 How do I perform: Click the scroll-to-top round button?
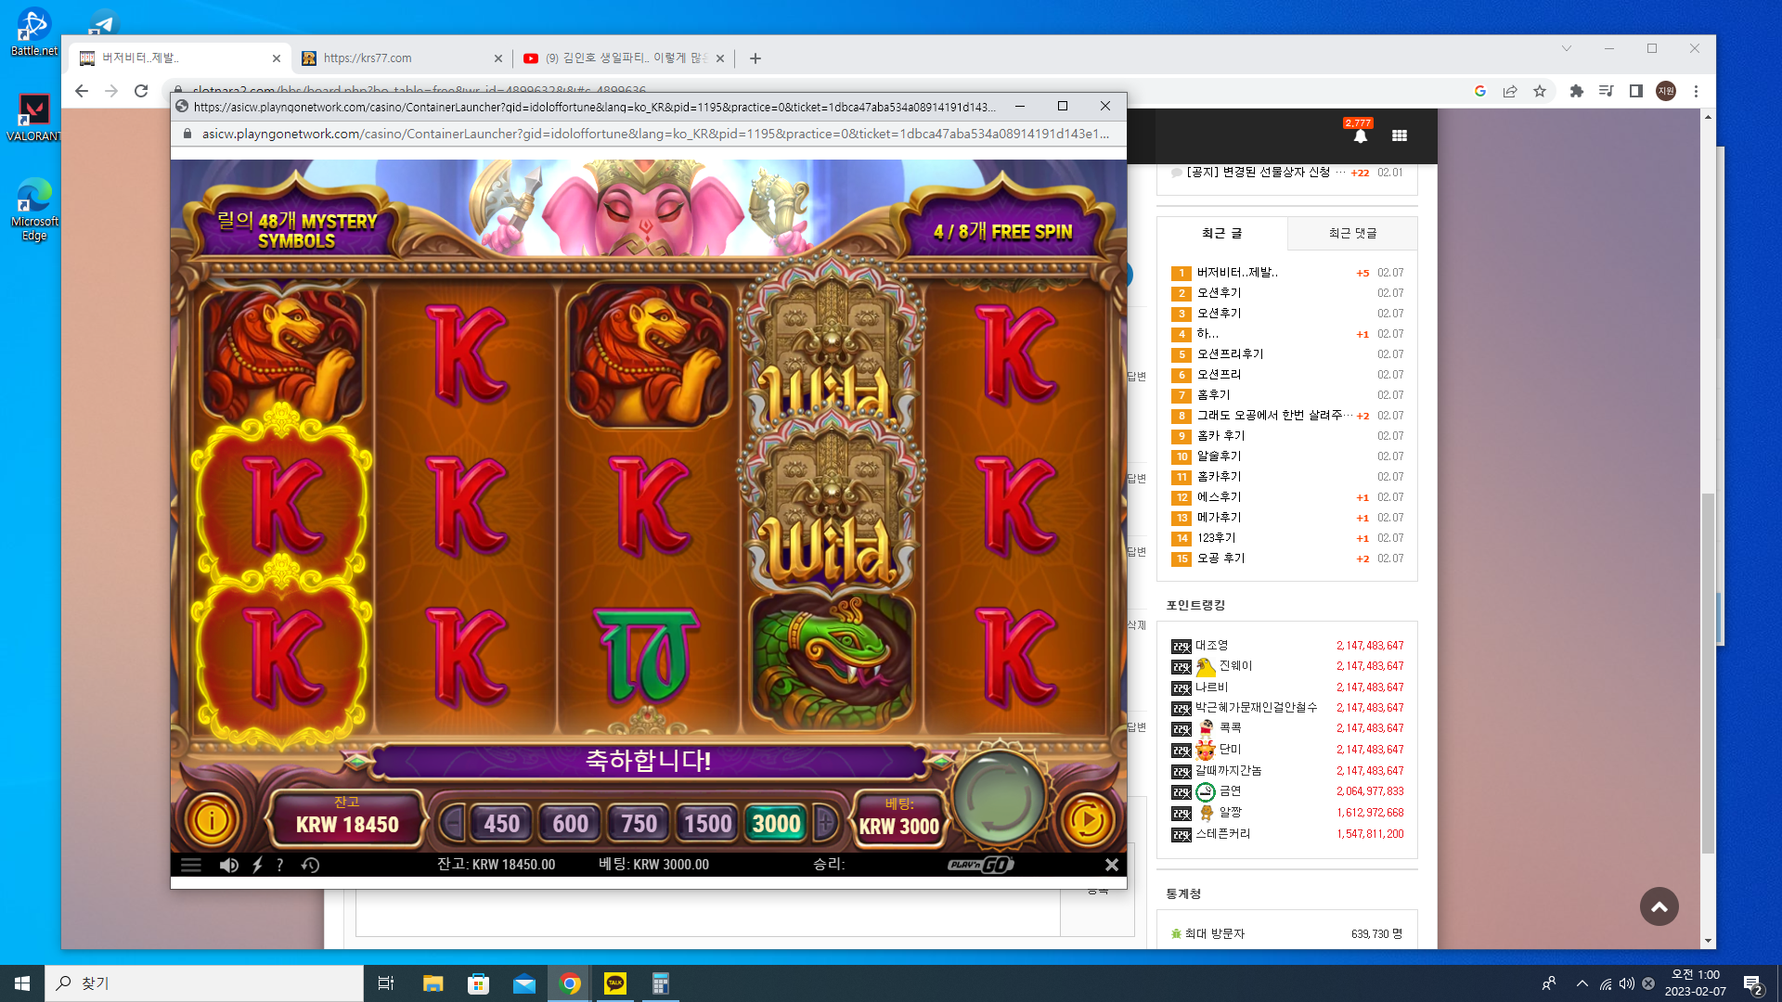(1659, 906)
